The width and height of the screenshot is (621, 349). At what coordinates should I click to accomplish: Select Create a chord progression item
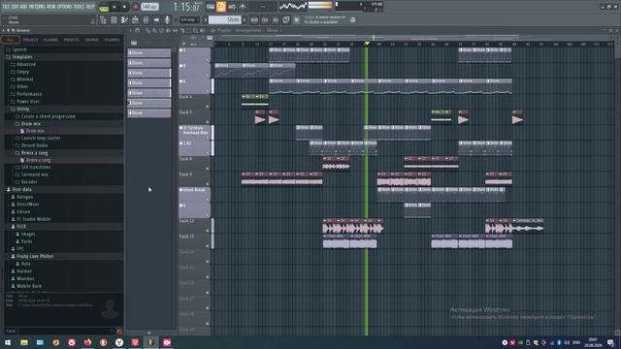pos(49,116)
